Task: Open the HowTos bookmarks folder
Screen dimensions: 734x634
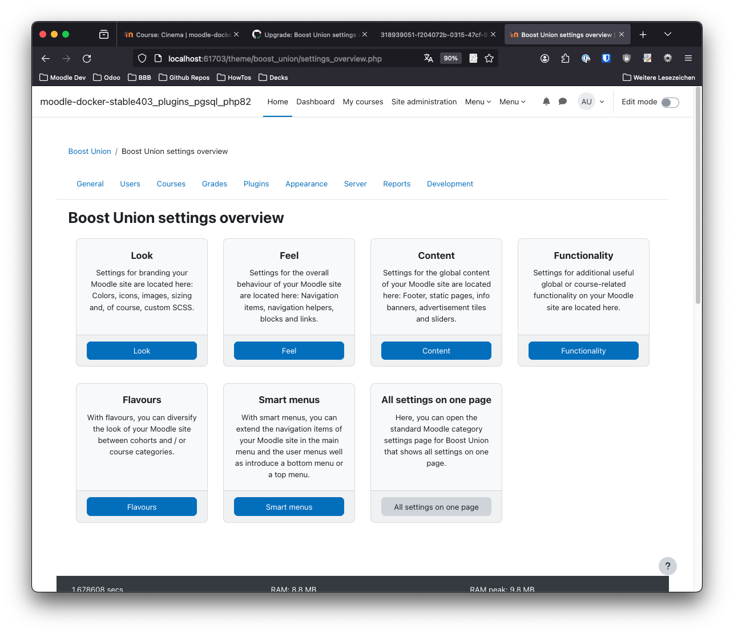Action: pyautogui.click(x=234, y=78)
